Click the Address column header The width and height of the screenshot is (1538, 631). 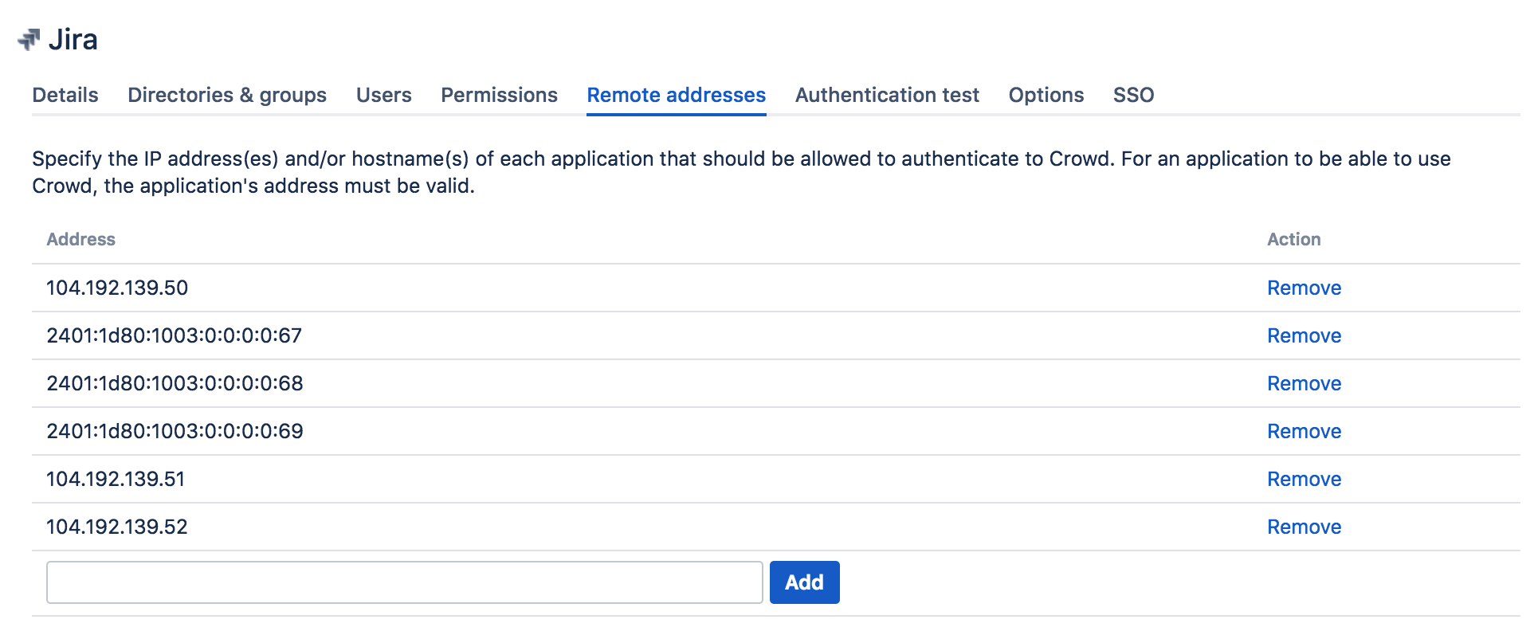coord(80,239)
